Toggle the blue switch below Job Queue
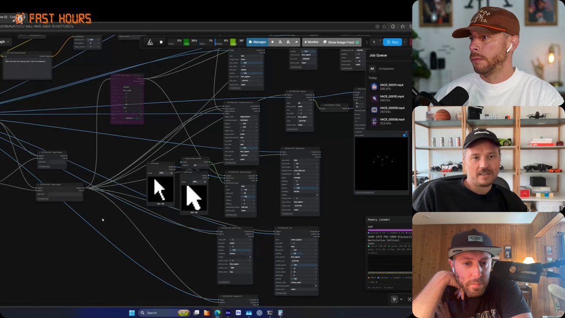The image size is (565, 318). (405, 135)
